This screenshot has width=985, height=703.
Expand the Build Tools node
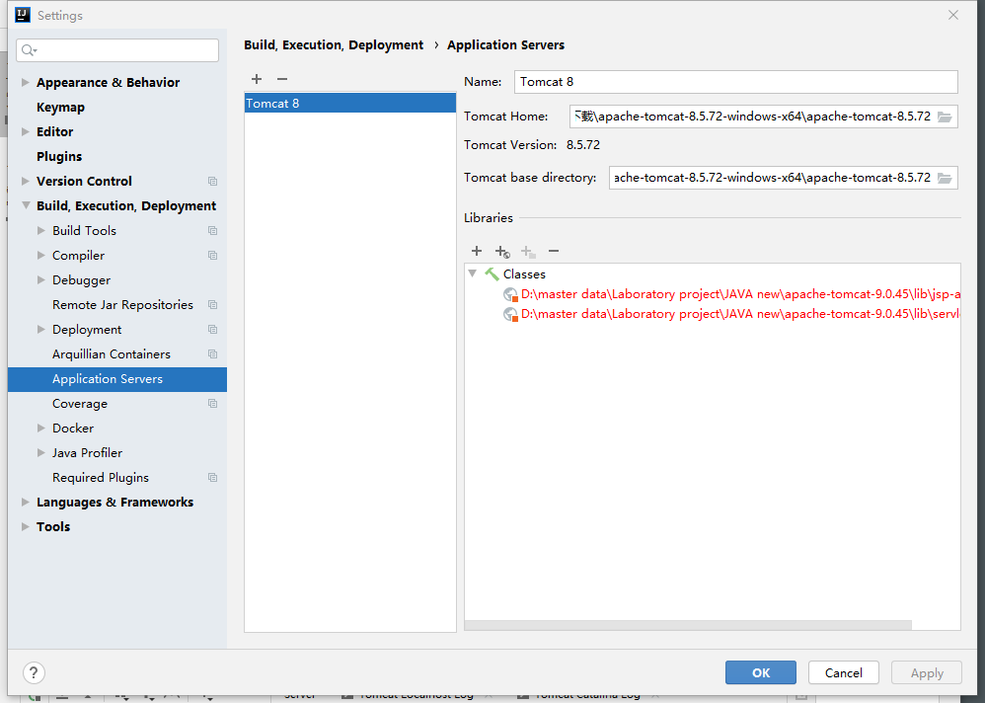pos(40,231)
